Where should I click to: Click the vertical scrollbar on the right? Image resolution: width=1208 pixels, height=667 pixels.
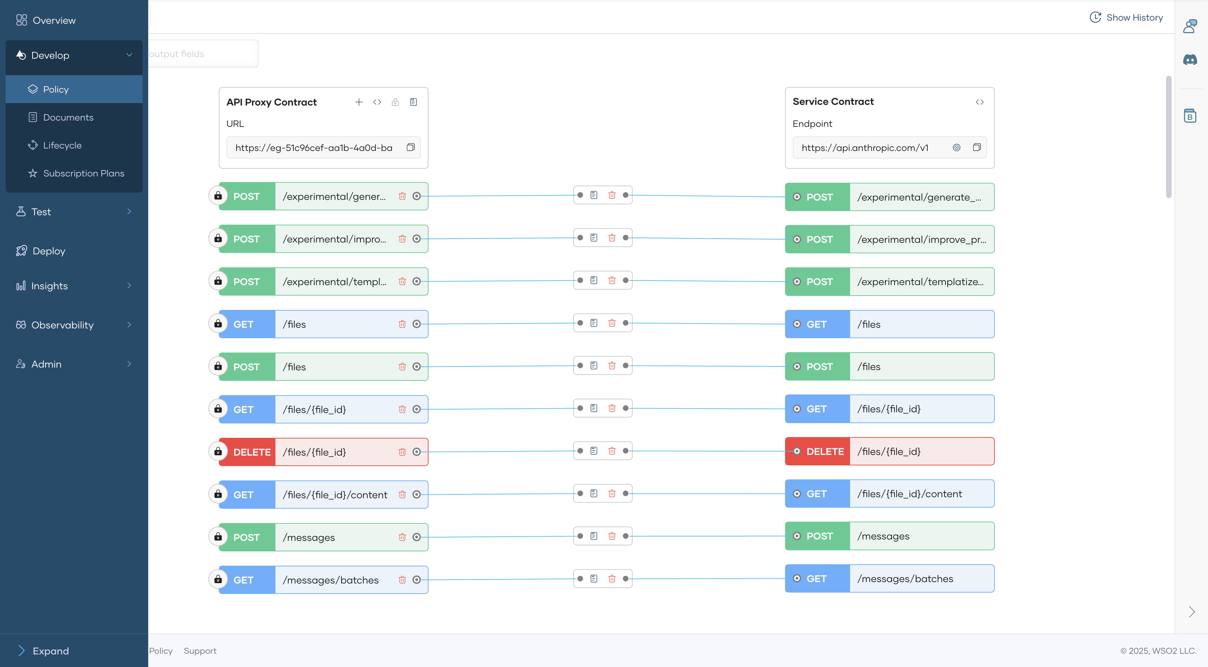click(x=1168, y=136)
